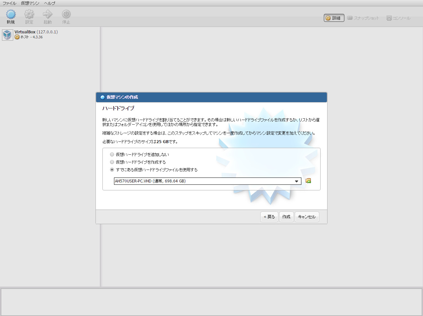This screenshot has height=316, width=423.
Task: Click the 起動 (Start) arrow icon
Action: [x=47, y=15]
